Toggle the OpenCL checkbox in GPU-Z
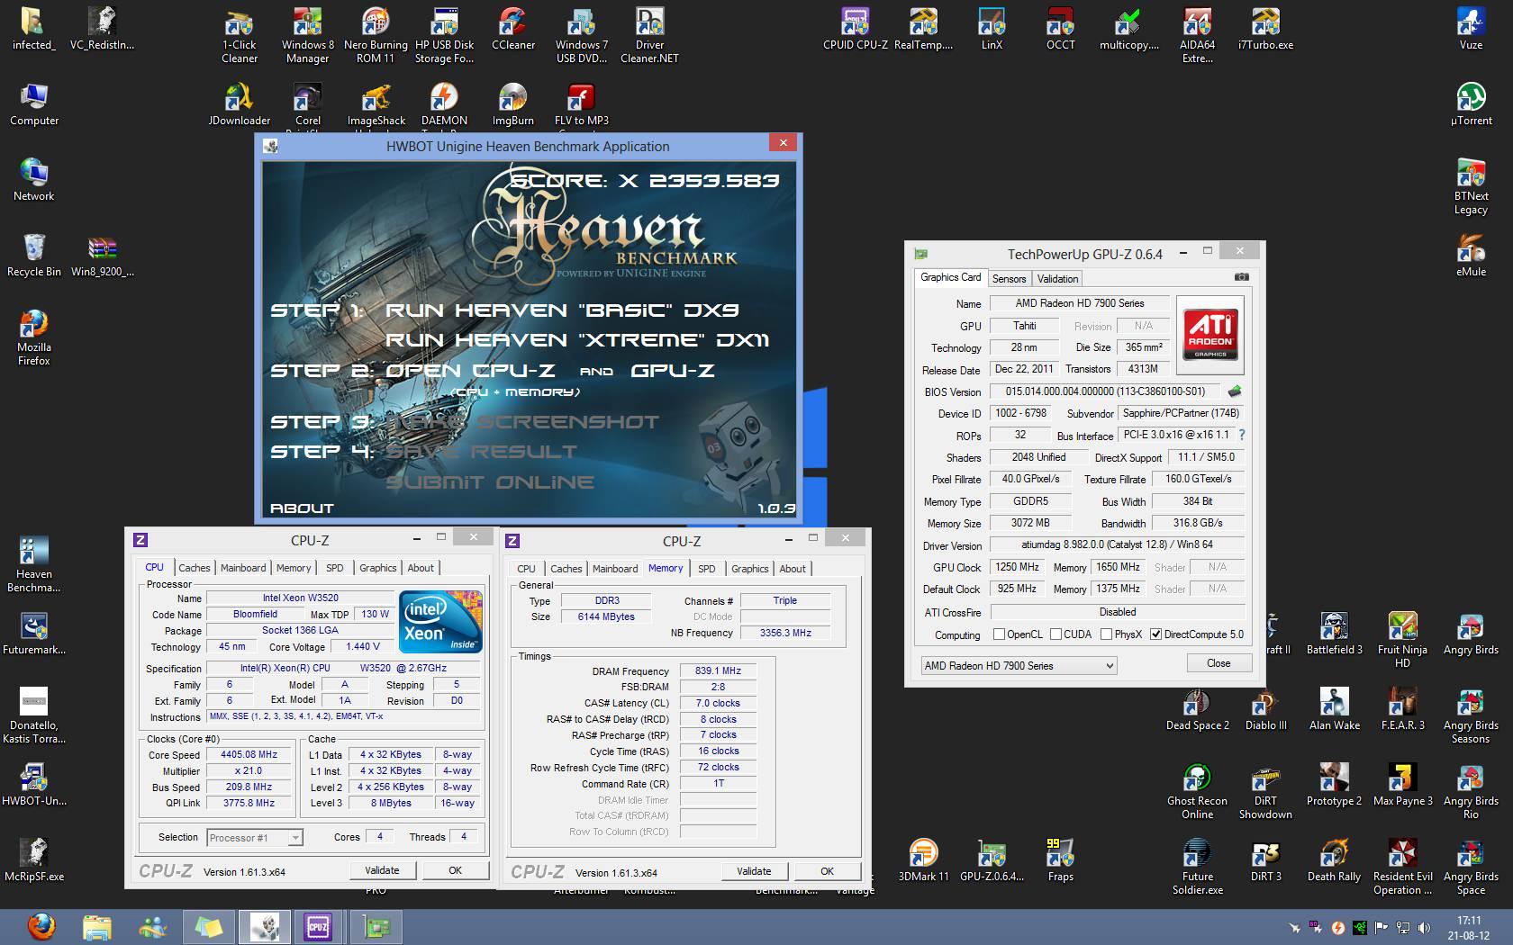 click(999, 634)
